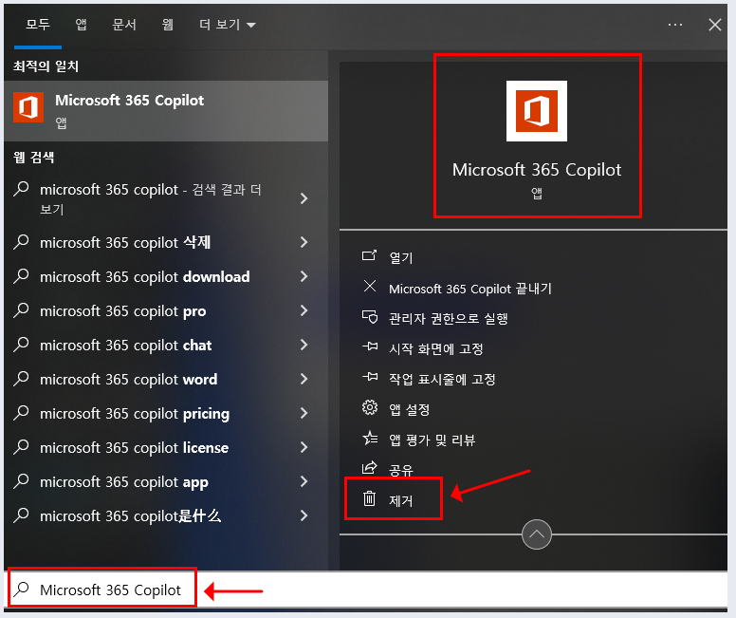Viewport: 736px width, 618px height.
Task: Select the 모두 tab
Action: click(38, 25)
